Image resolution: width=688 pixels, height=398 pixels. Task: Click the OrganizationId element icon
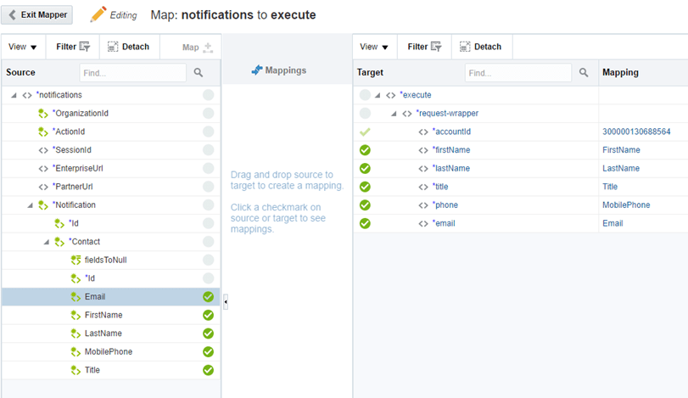[x=43, y=113]
